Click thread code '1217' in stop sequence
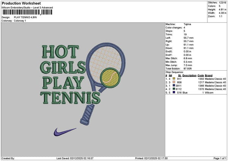 point(201,82)
